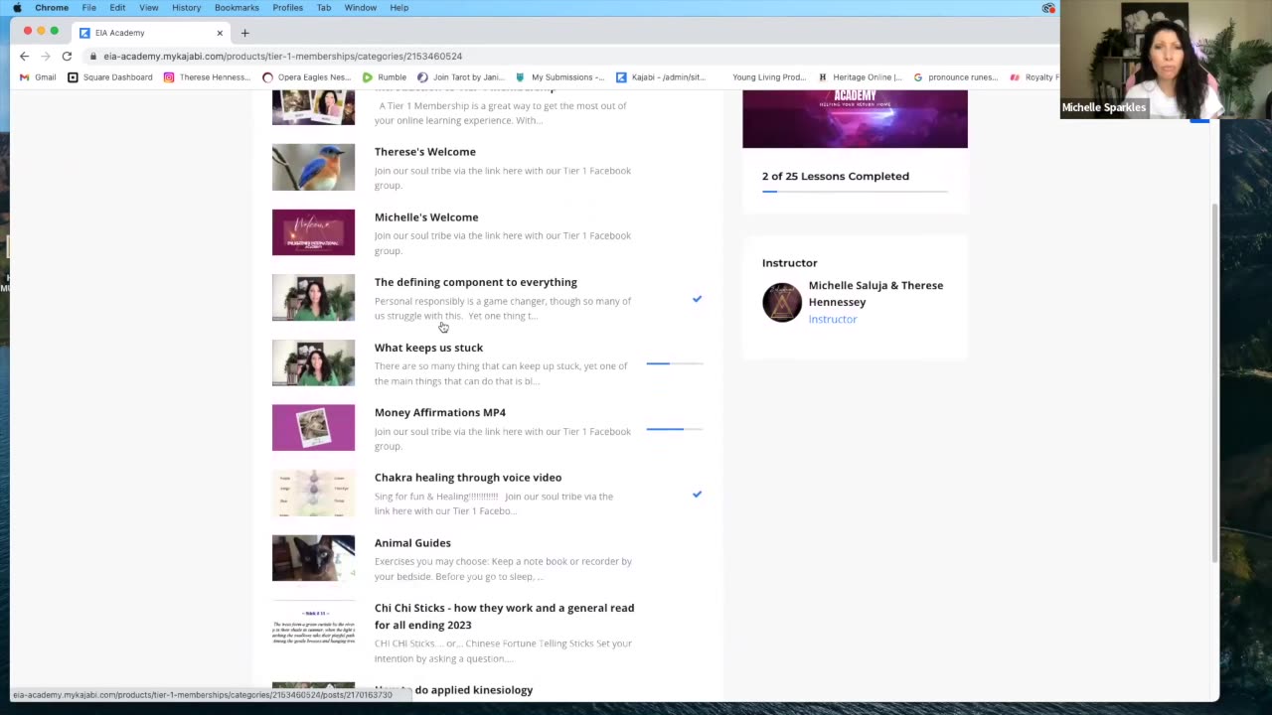Open the Michelle's Welcome lesson title
Screen dimensions: 1272x715
[426, 217]
